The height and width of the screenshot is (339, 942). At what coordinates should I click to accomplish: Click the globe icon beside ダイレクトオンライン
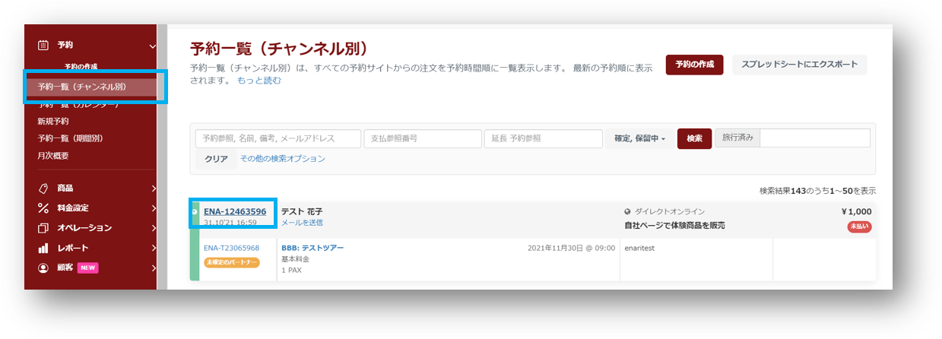tap(627, 211)
